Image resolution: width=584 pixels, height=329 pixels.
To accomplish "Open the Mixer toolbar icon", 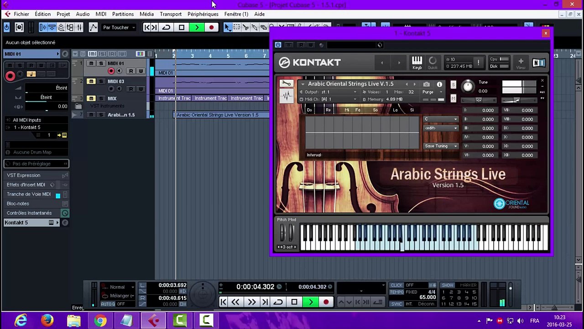I will point(79,27).
